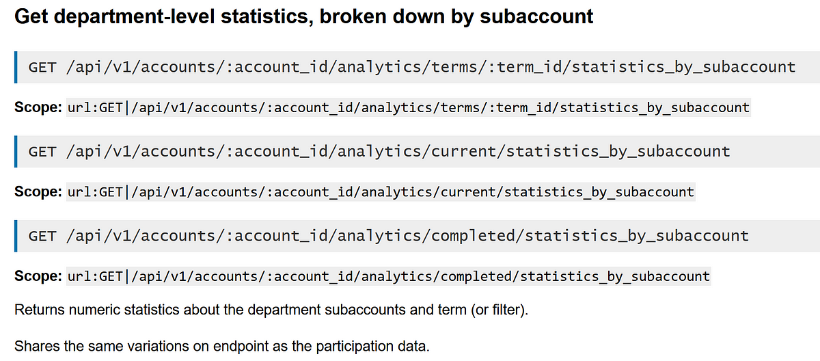Click blue accent bar beside completed endpoint

click(16, 236)
